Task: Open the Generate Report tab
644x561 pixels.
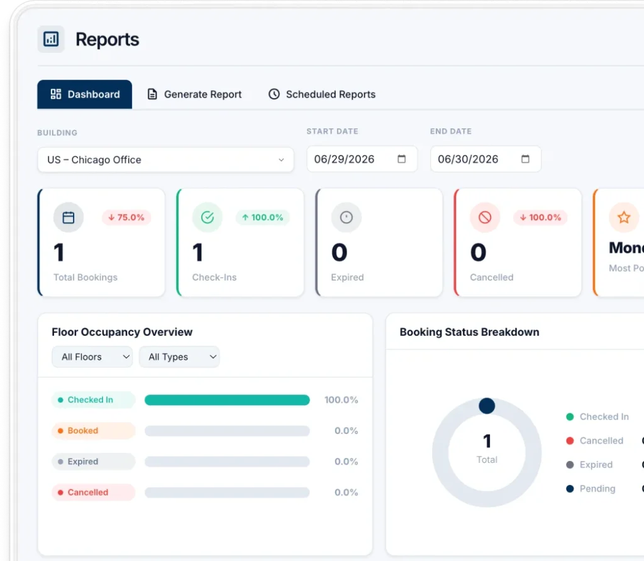Action: [194, 94]
